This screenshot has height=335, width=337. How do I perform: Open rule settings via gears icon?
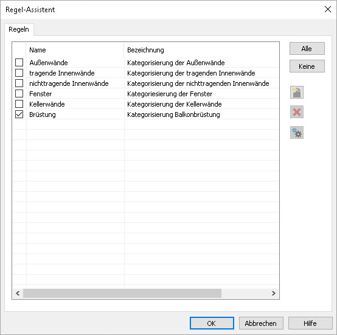click(x=297, y=133)
